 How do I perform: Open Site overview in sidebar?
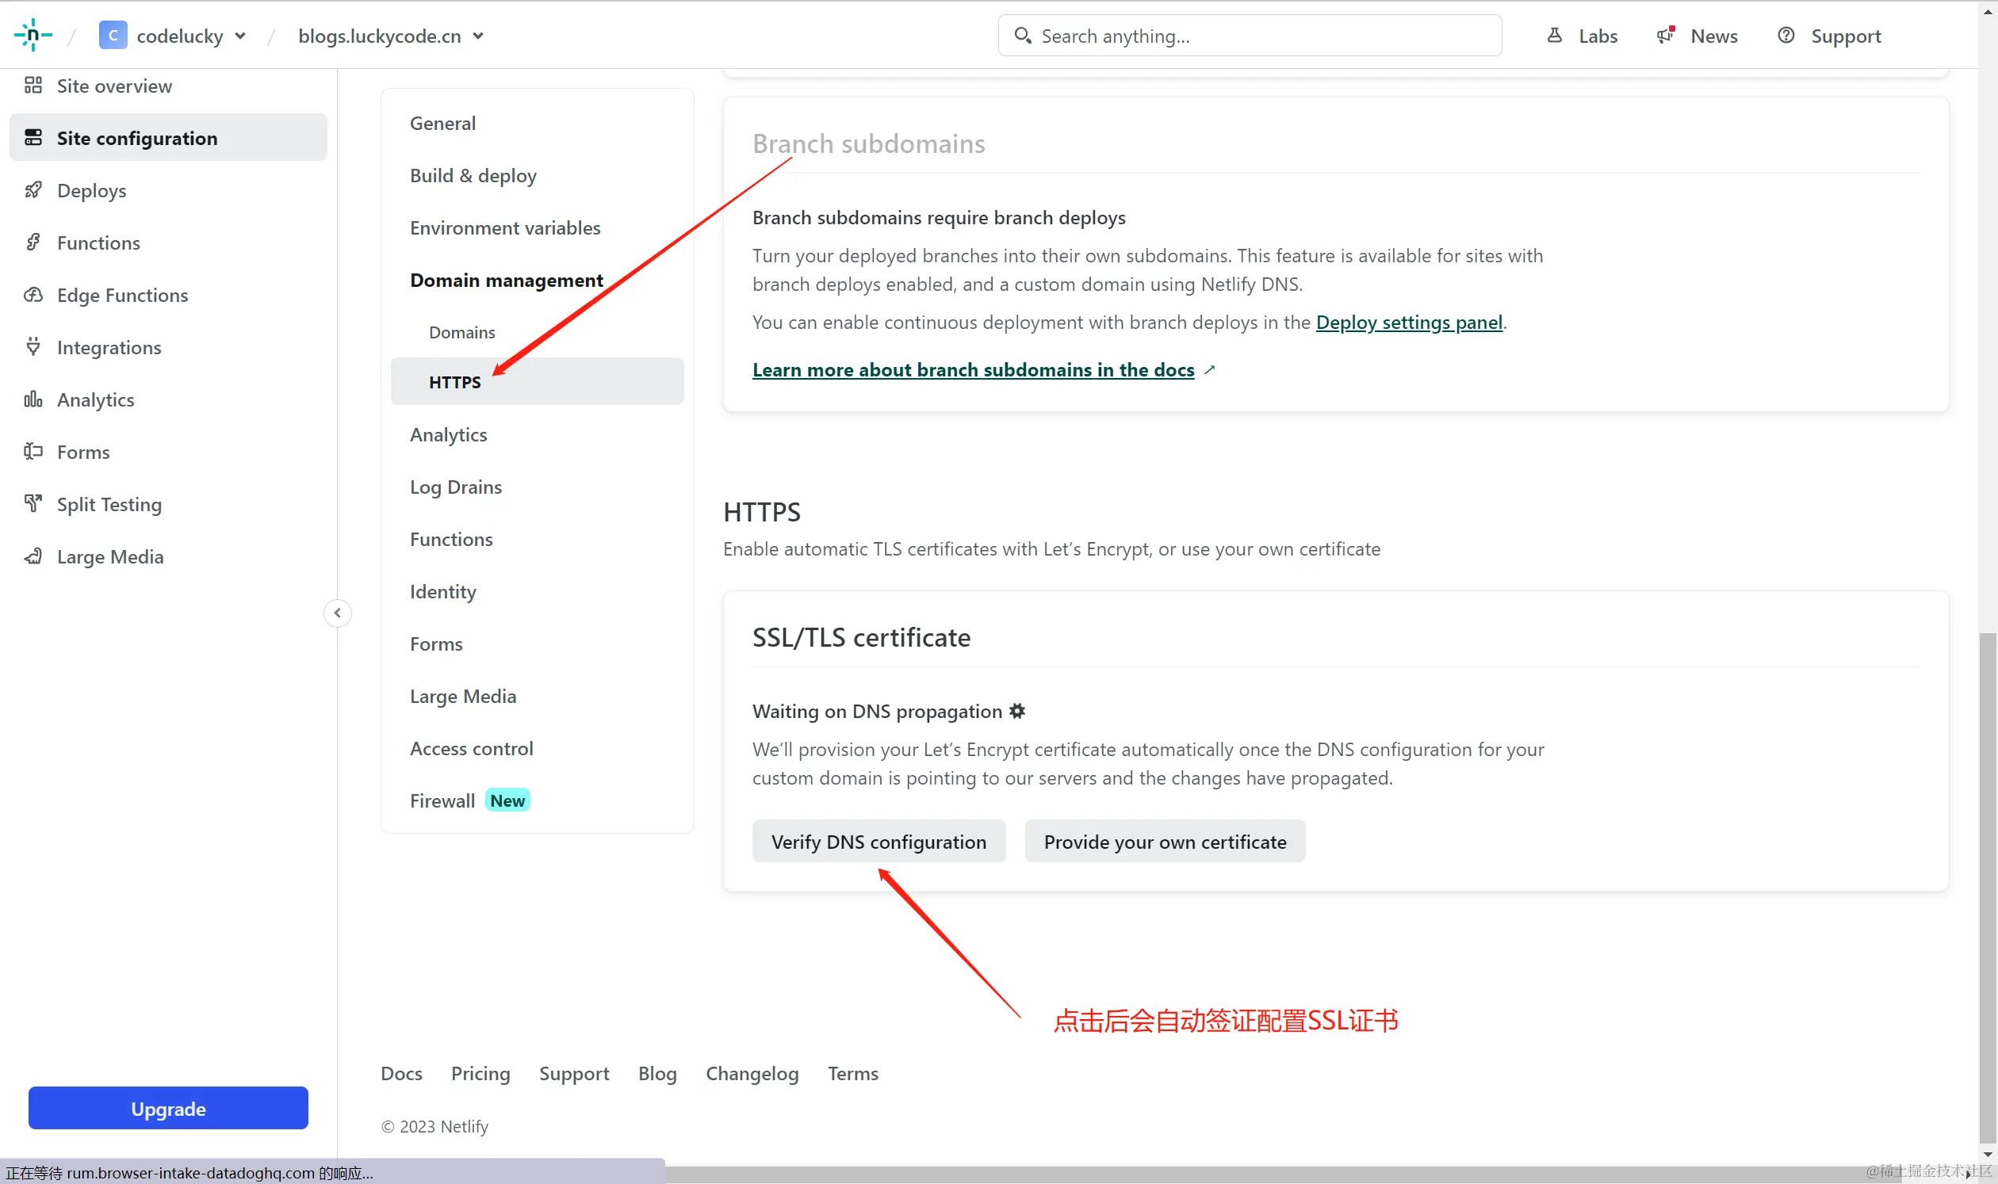pos(167,86)
